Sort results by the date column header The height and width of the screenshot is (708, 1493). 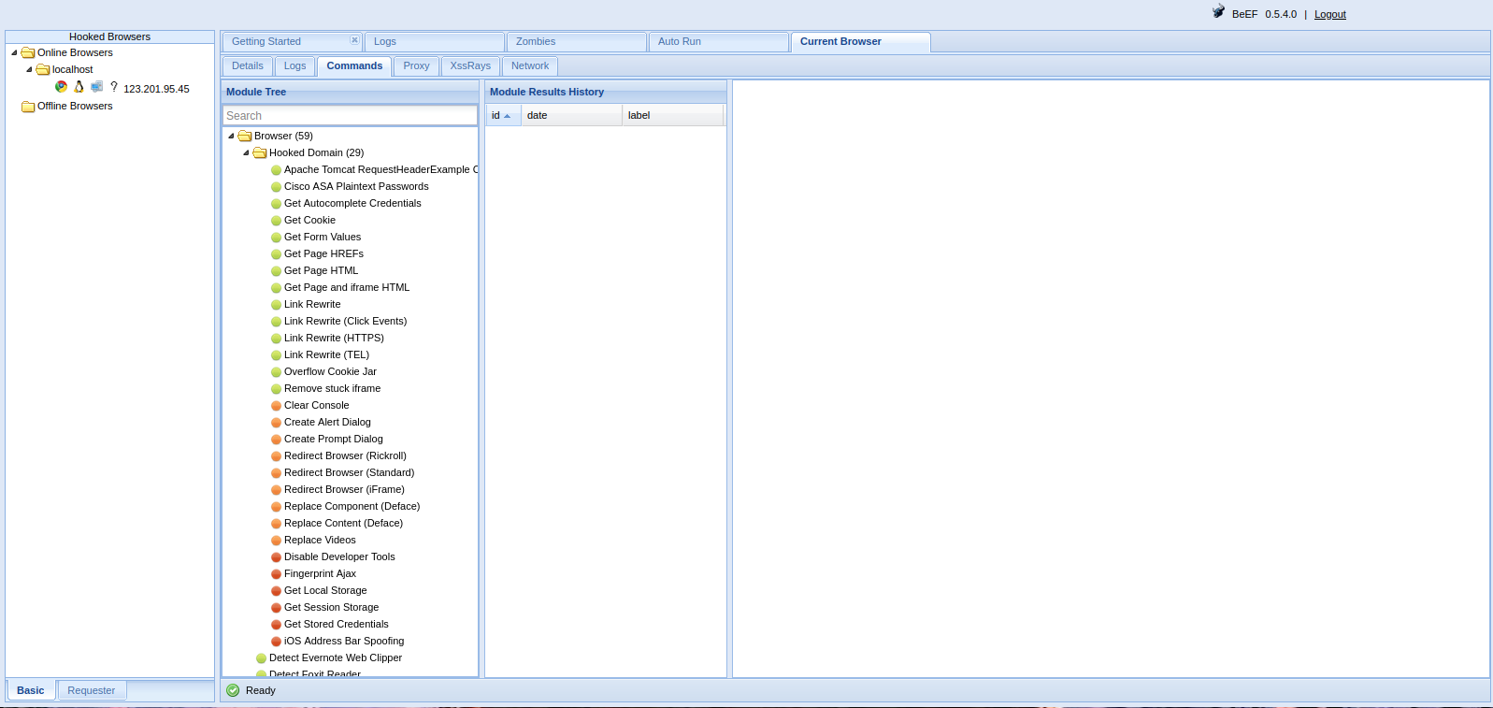(x=571, y=115)
